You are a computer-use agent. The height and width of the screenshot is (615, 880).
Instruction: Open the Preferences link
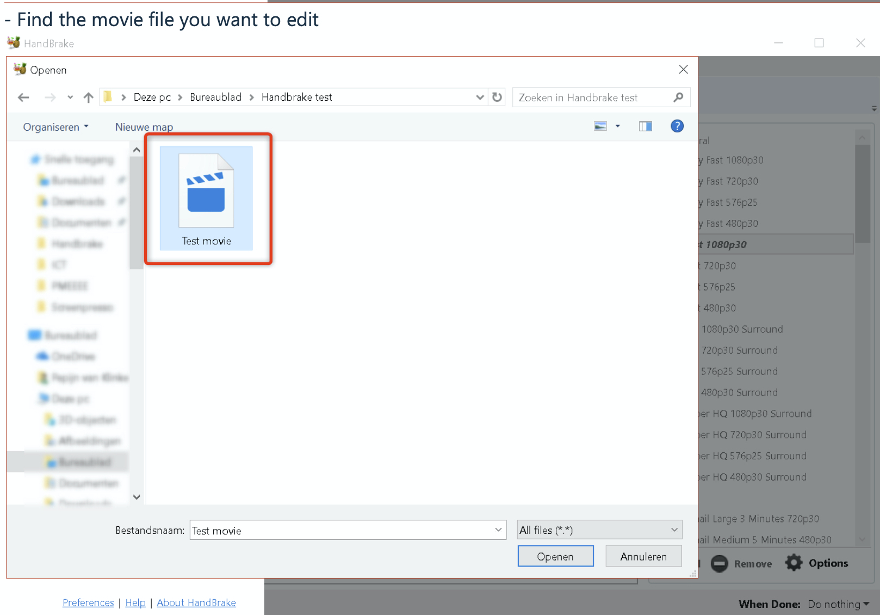[x=88, y=602]
